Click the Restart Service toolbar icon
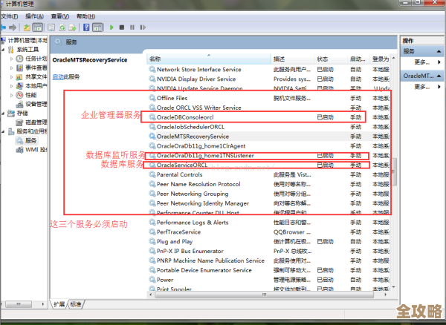 point(141,27)
